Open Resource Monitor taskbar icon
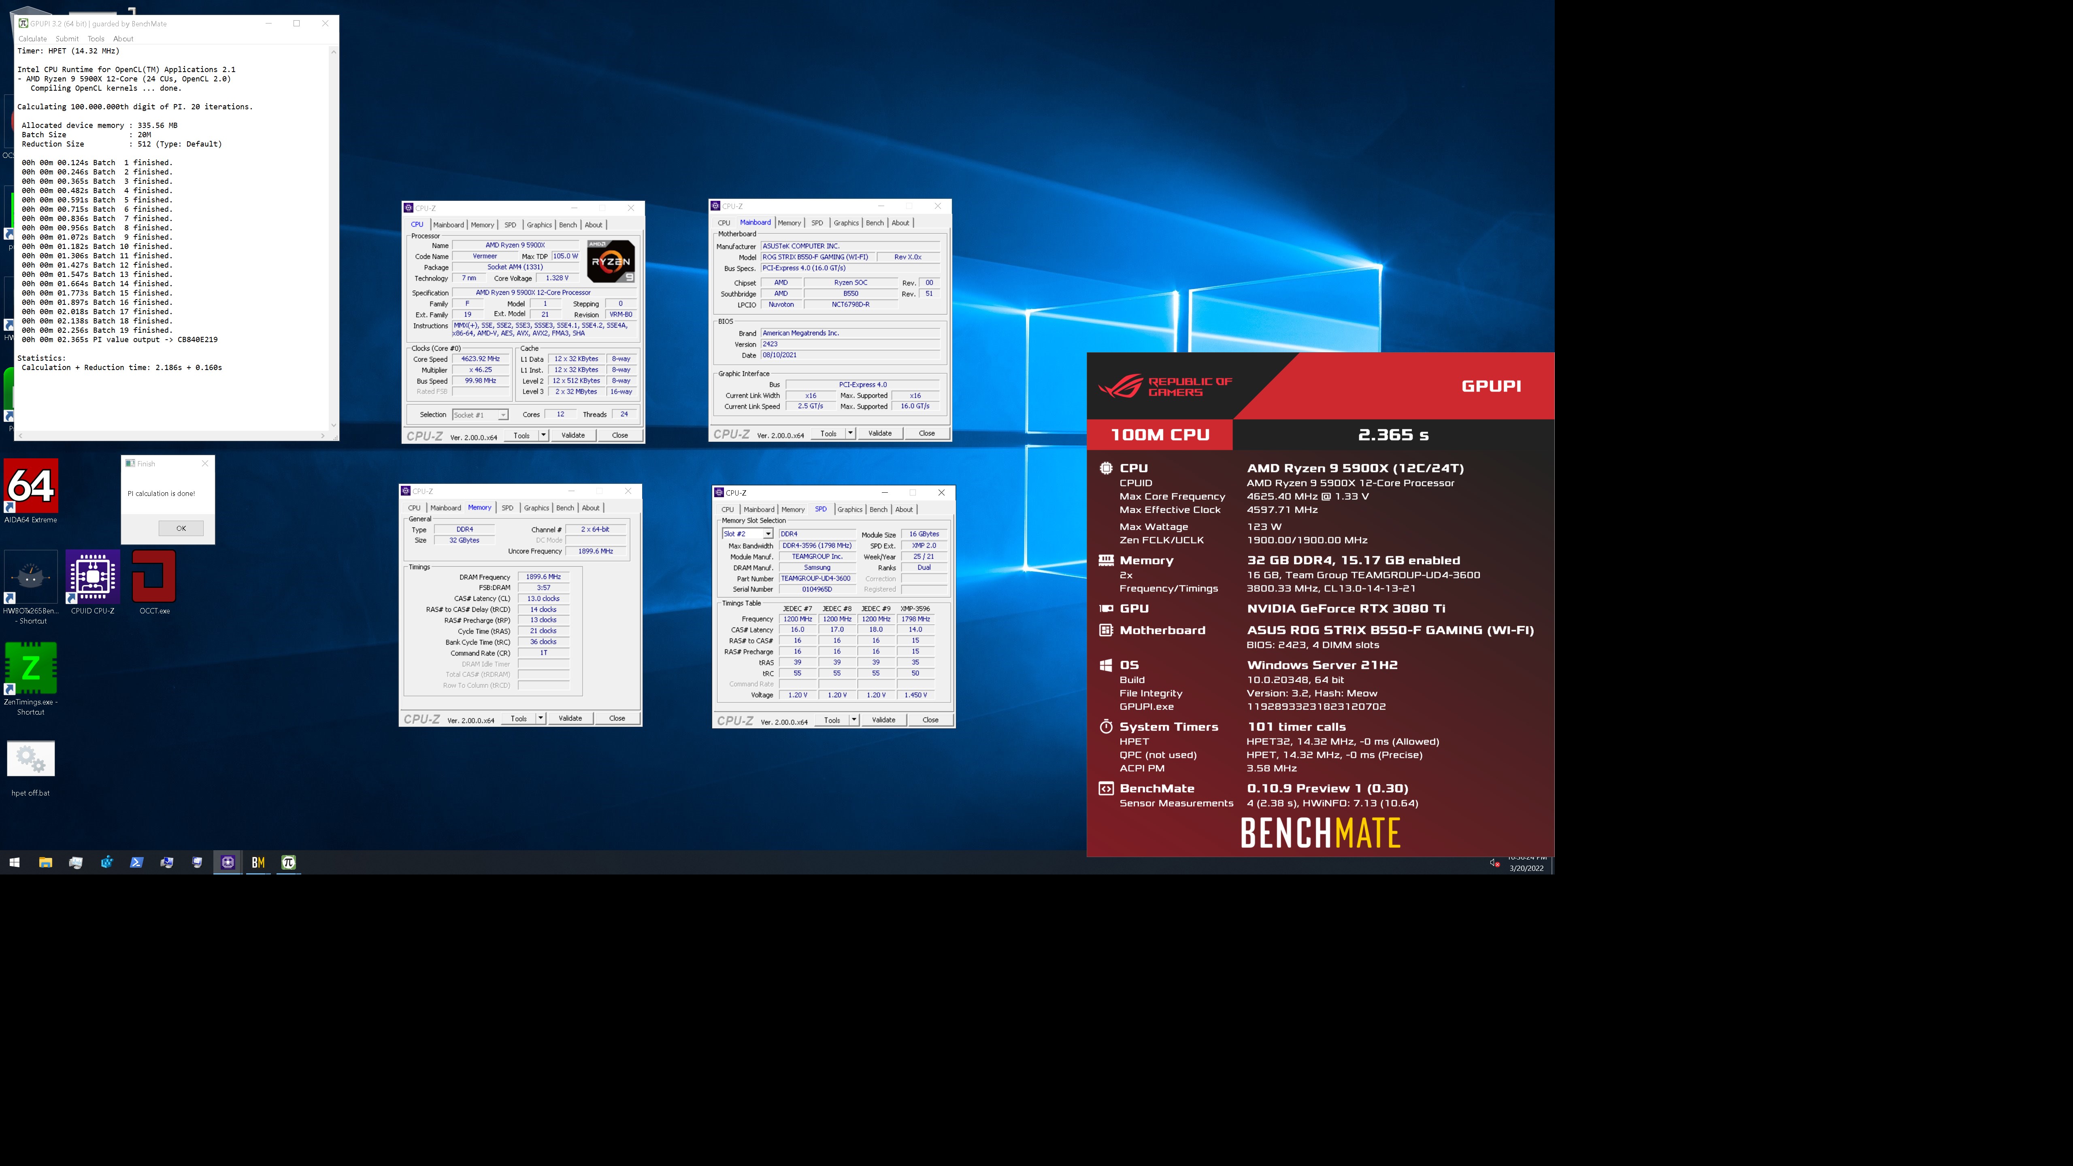Image resolution: width=2073 pixels, height=1166 pixels. 76,863
